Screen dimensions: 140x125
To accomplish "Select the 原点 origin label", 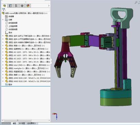I will point(10,33).
